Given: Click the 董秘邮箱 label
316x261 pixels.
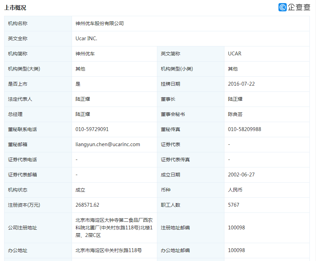Looking at the screenshot, I should click(18, 144).
